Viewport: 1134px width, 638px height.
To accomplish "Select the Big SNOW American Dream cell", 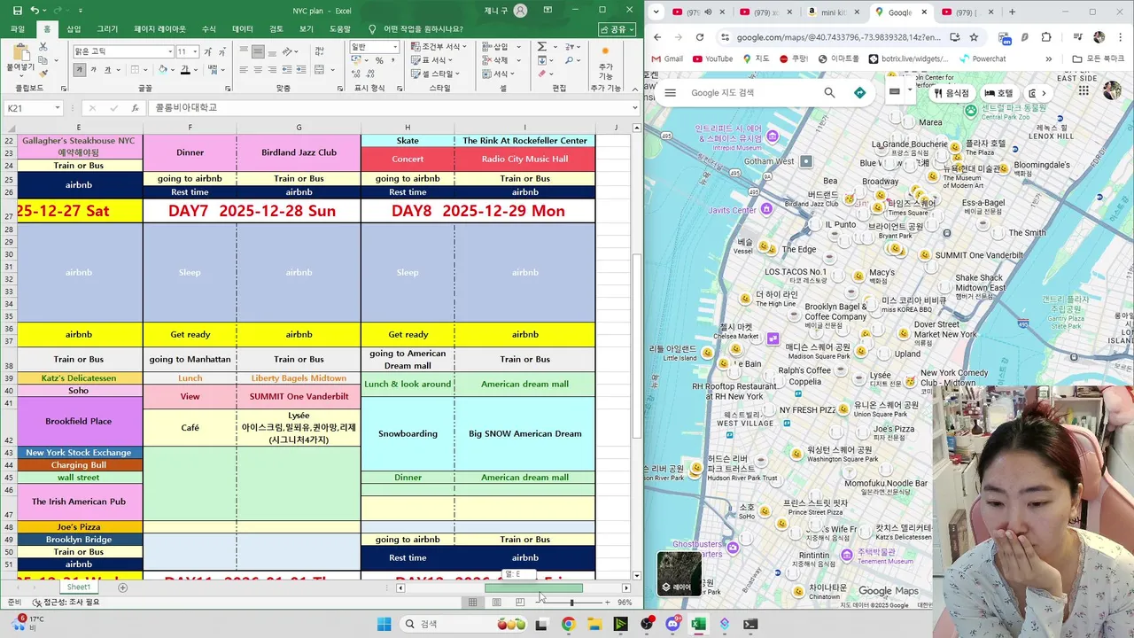I will pyautogui.click(x=524, y=433).
